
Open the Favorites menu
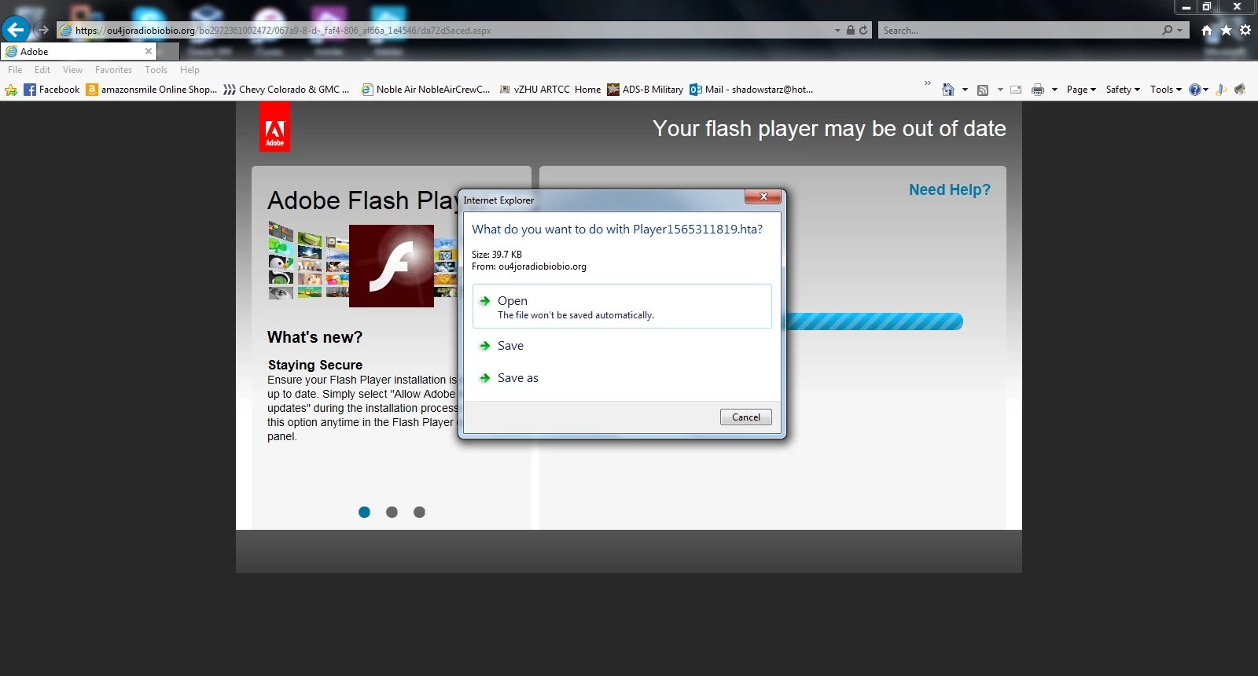pyautogui.click(x=113, y=70)
